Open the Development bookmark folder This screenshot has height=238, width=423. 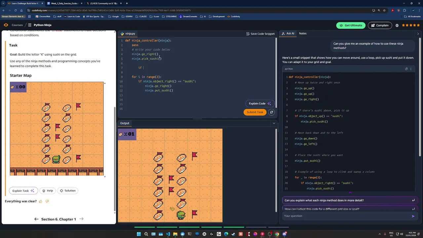(216, 16)
